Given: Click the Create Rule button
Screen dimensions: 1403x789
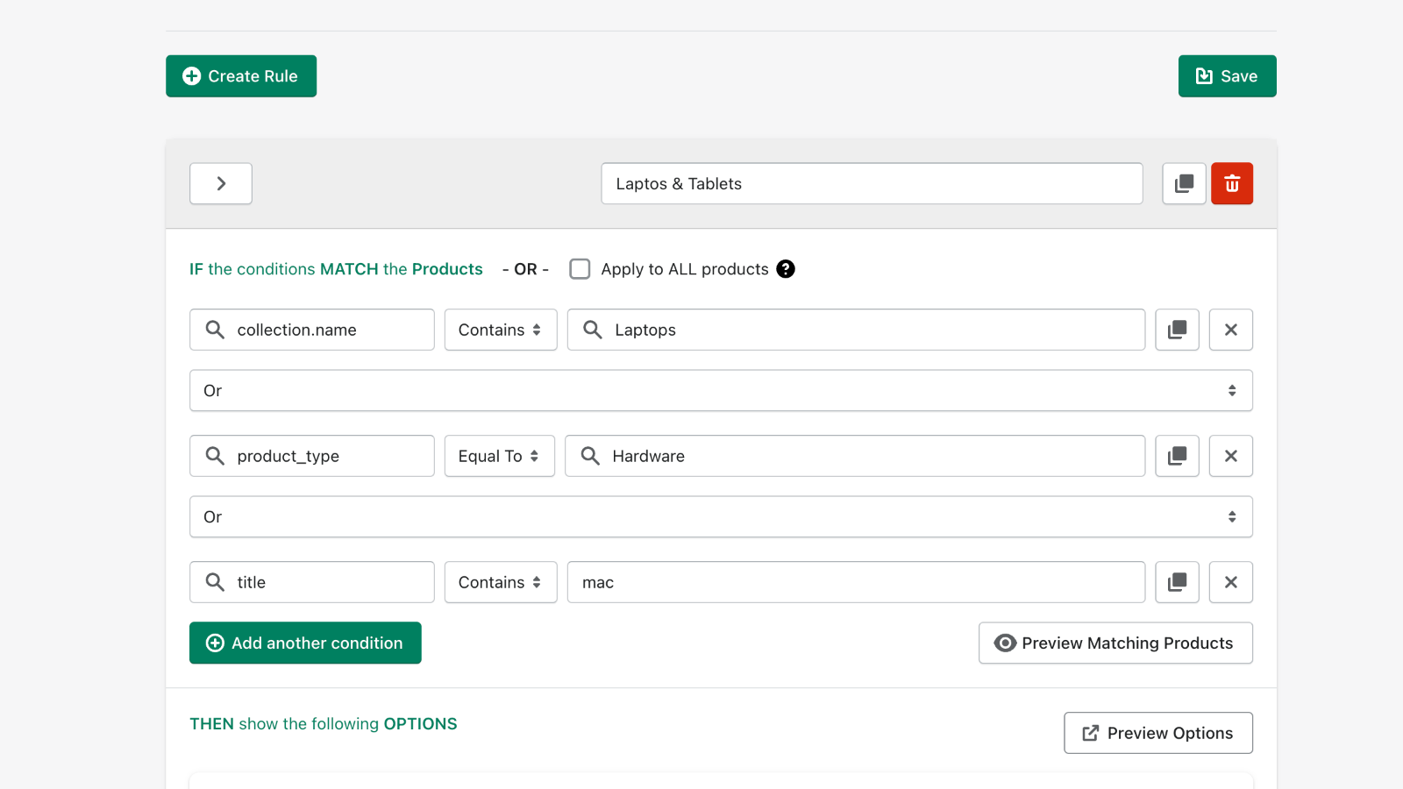Looking at the screenshot, I should [x=241, y=76].
